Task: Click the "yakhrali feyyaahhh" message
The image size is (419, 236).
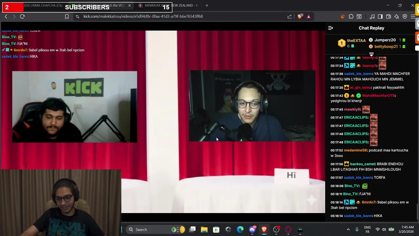Action: point(389,88)
